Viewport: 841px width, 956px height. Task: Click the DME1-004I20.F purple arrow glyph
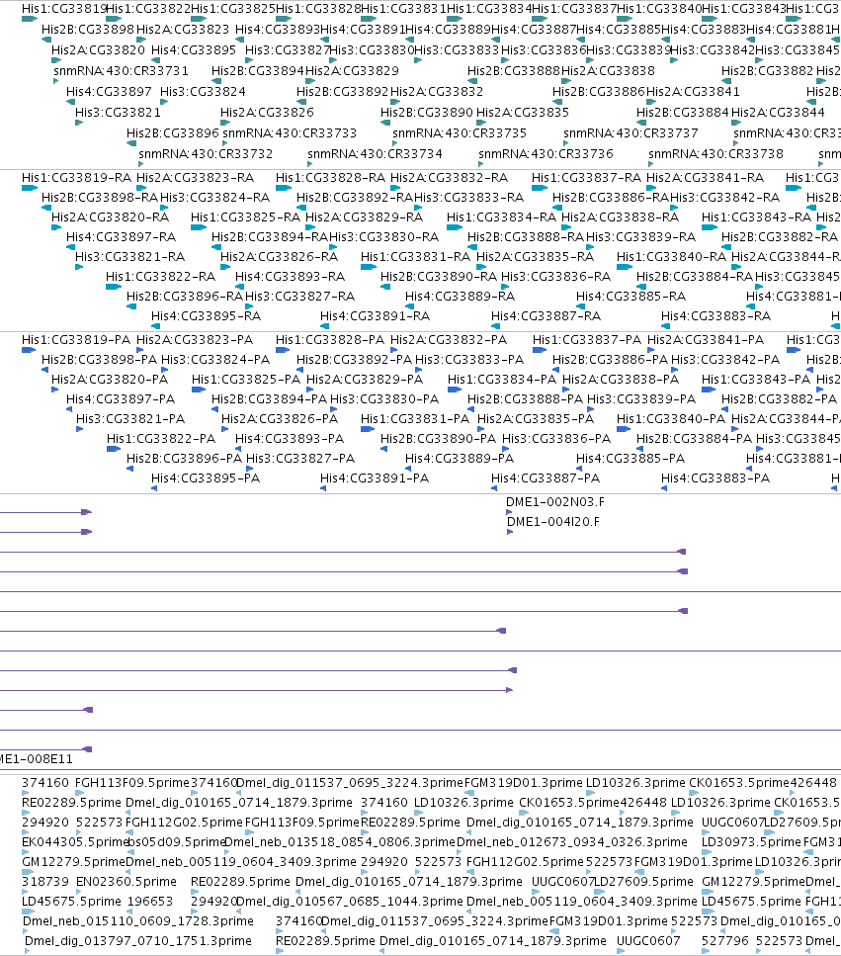pos(510,532)
